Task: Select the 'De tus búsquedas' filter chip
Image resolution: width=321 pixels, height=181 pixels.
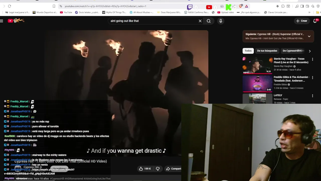Action: tap(267, 51)
